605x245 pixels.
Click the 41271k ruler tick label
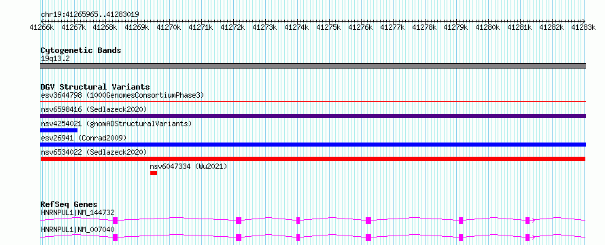coord(201,27)
